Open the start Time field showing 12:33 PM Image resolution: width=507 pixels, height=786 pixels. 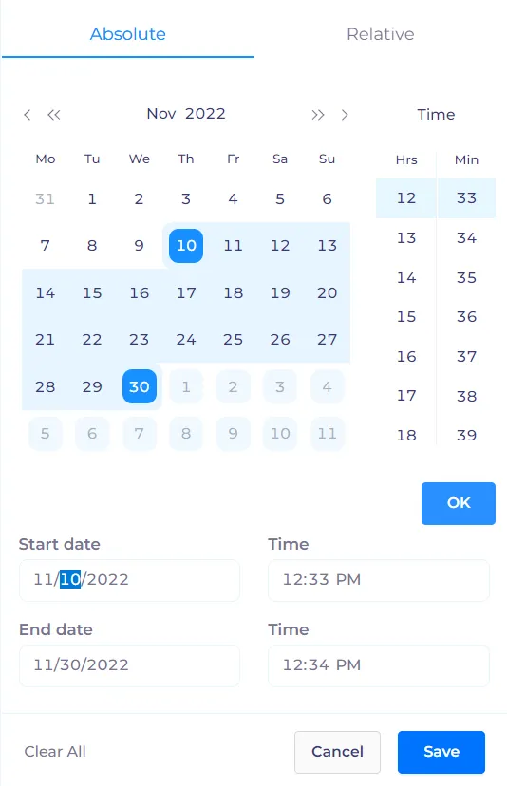pos(379,580)
